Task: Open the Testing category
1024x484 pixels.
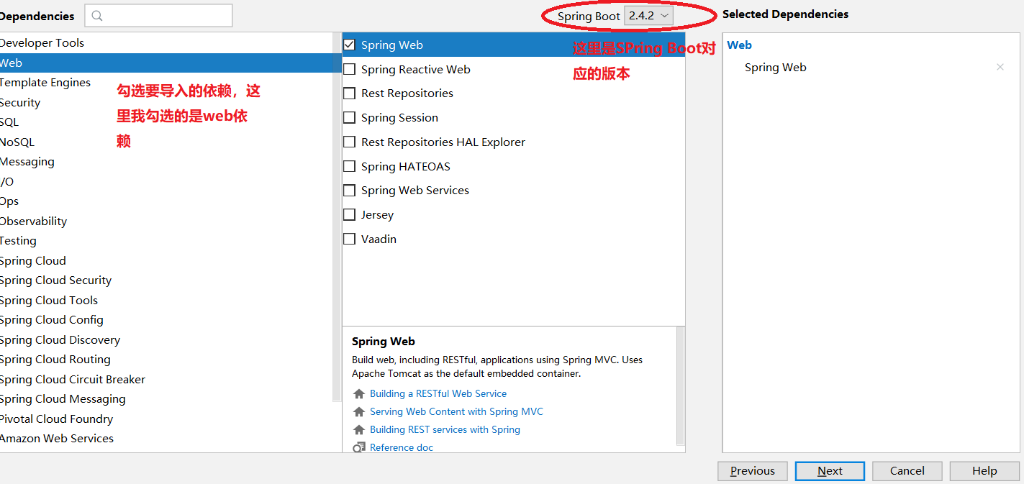Action: point(166,241)
